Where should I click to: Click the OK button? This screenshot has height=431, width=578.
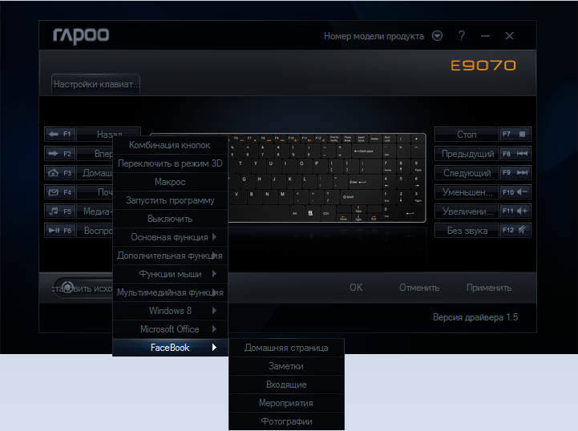pyautogui.click(x=356, y=288)
